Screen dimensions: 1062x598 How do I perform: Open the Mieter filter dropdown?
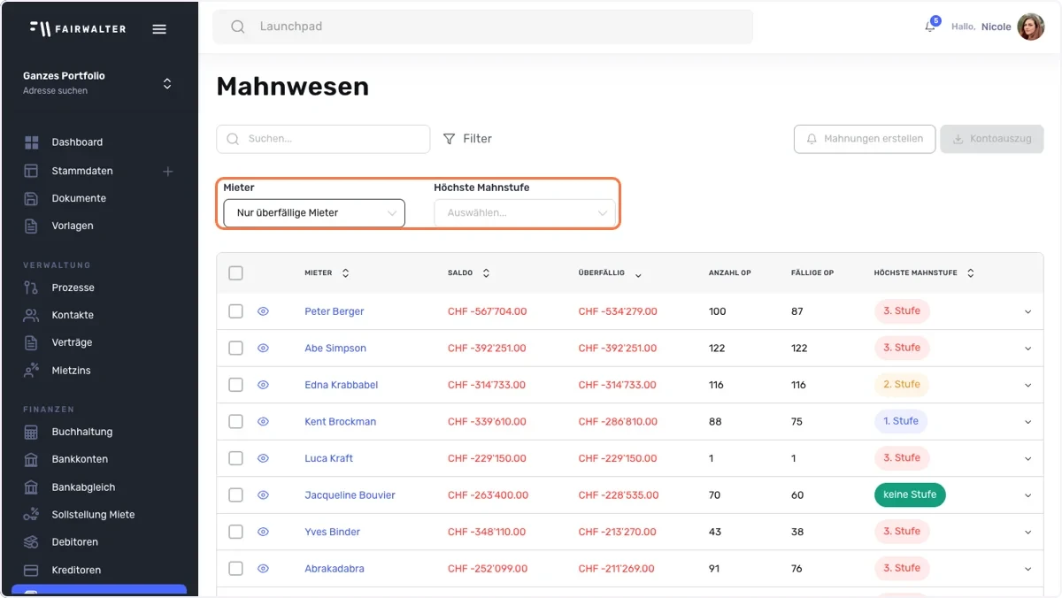click(x=314, y=213)
